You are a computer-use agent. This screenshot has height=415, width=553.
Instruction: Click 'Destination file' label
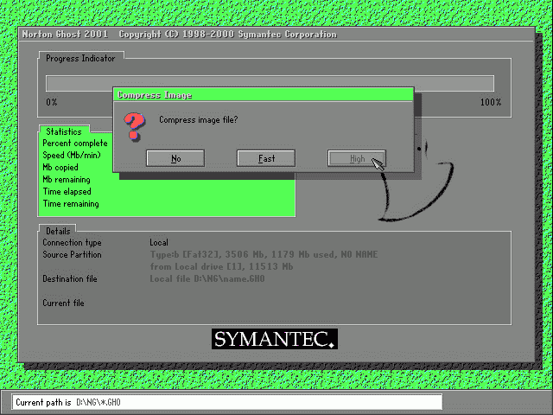(70, 278)
